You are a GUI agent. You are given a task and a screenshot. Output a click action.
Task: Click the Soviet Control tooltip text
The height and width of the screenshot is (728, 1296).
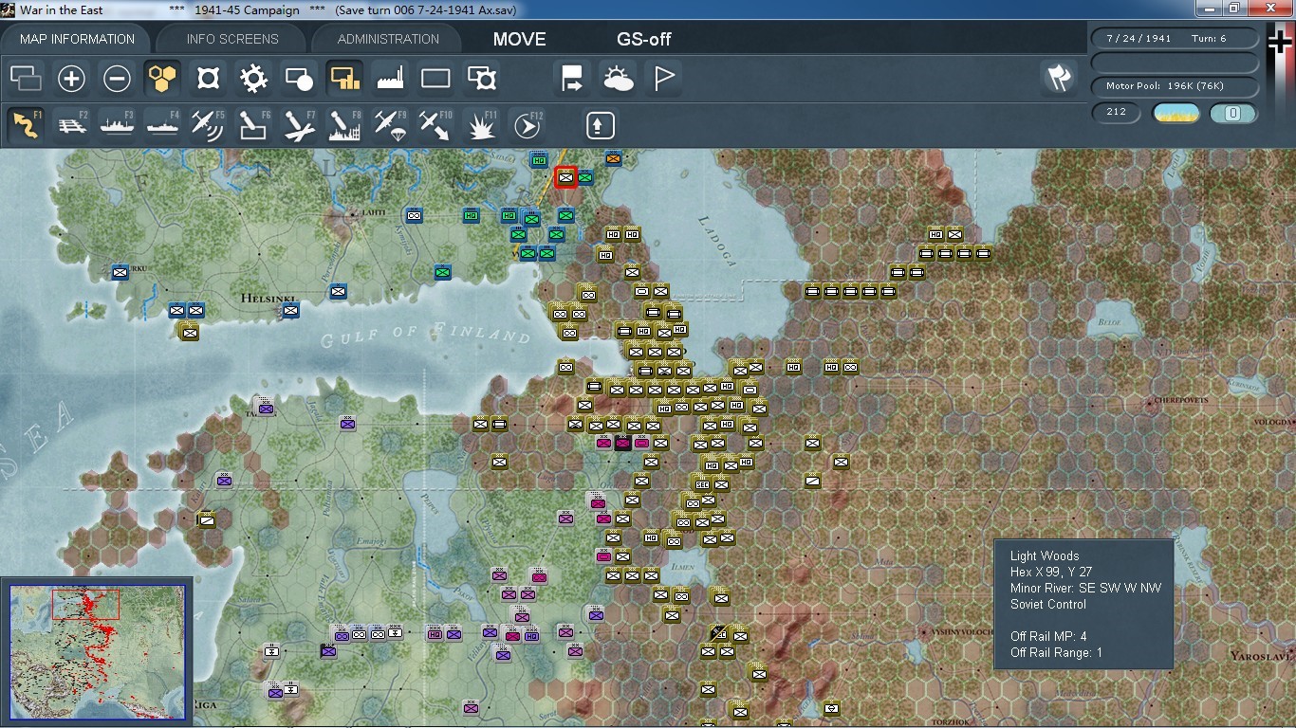[x=1048, y=604]
